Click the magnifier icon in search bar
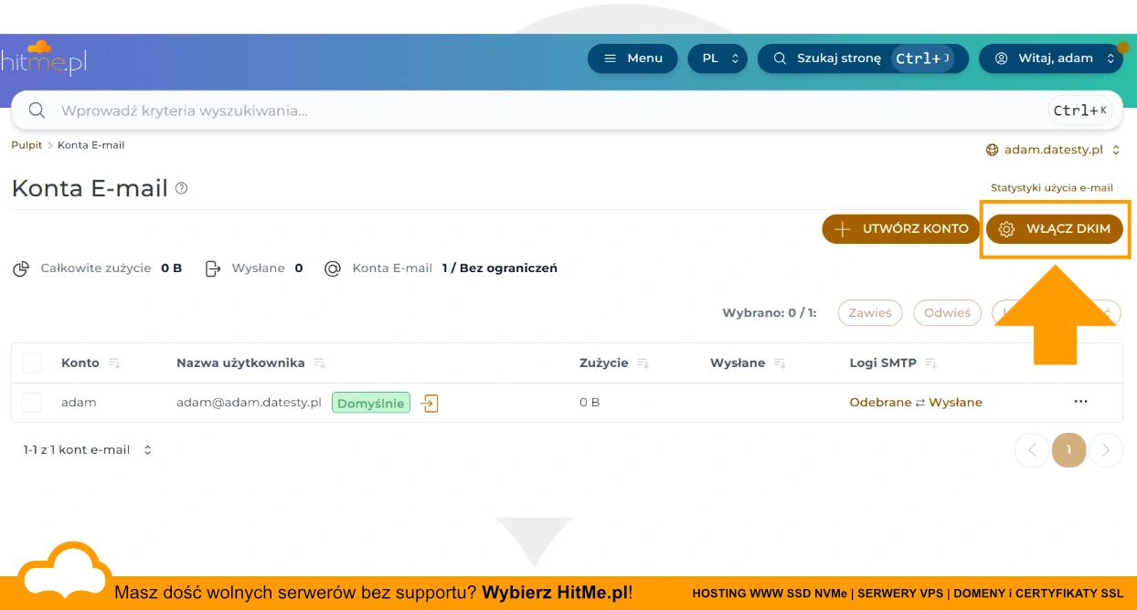The width and height of the screenshot is (1137, 610). [37, 110]
